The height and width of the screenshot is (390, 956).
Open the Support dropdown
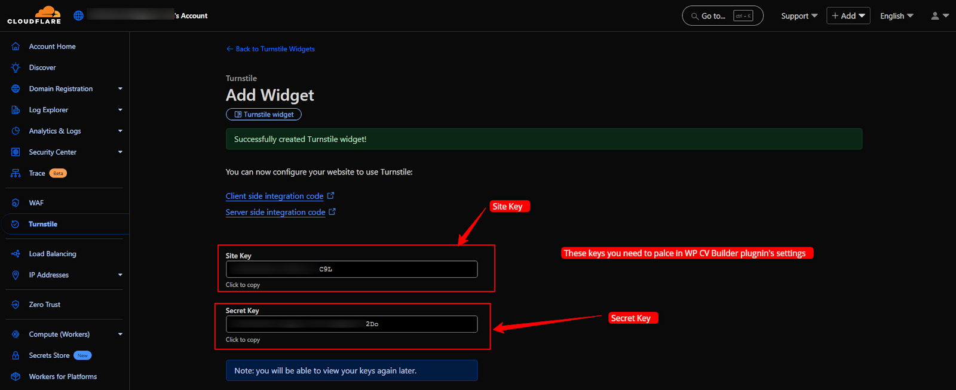pyautogui.click(x=799, y=16)
